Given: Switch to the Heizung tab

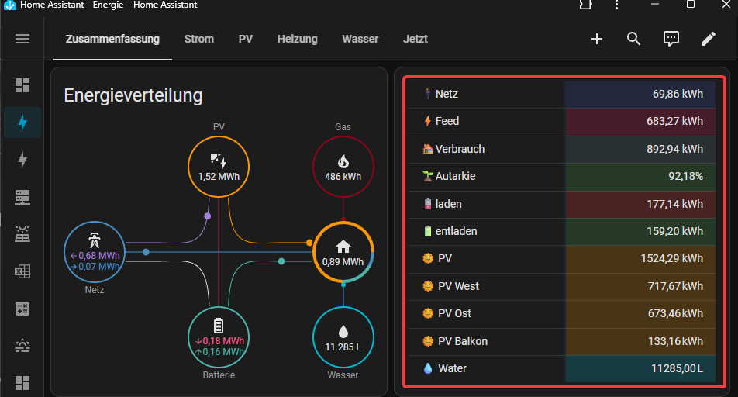Looking at the screenshot, I should click(298, 39).
